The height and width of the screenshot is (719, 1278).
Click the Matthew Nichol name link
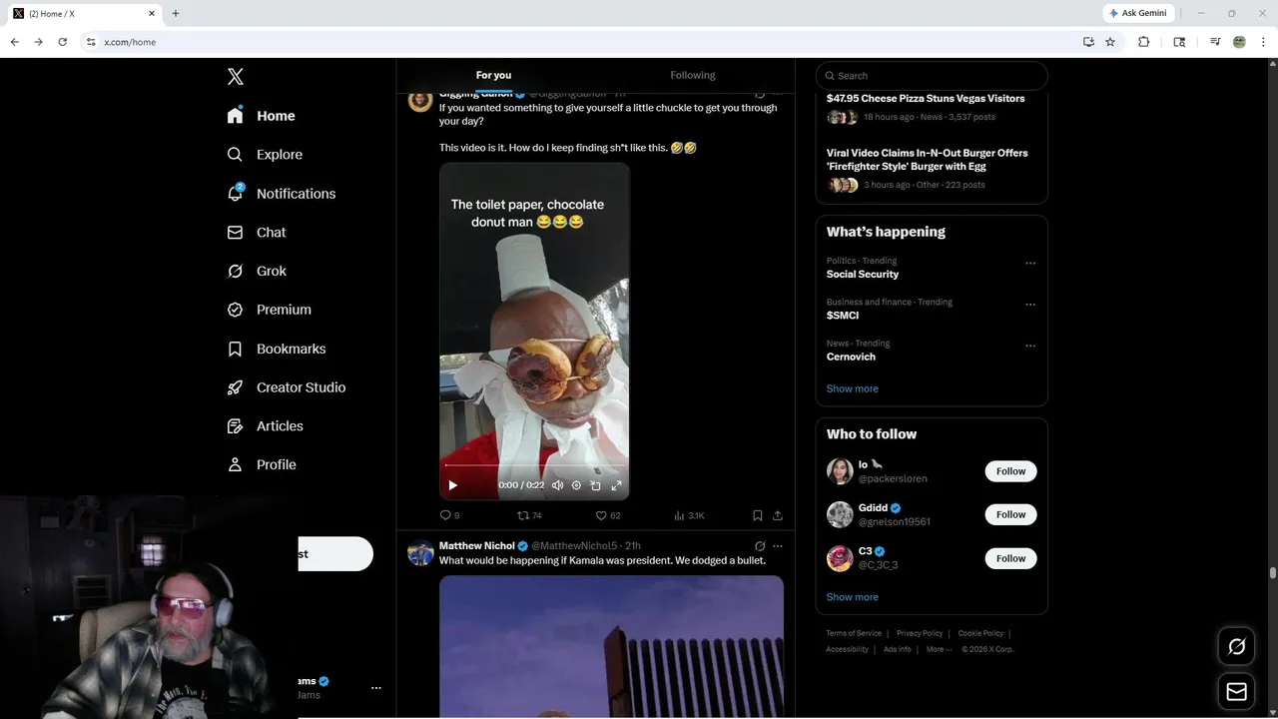[x=476, y=546]
